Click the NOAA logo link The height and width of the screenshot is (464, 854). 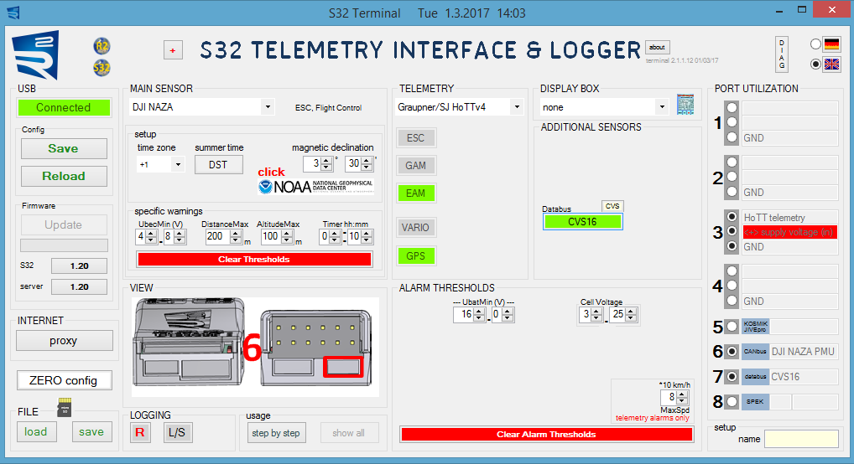316,187
